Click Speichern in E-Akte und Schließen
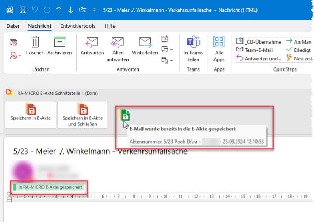Screen dimensions: 314x224 tap(82, 115)
